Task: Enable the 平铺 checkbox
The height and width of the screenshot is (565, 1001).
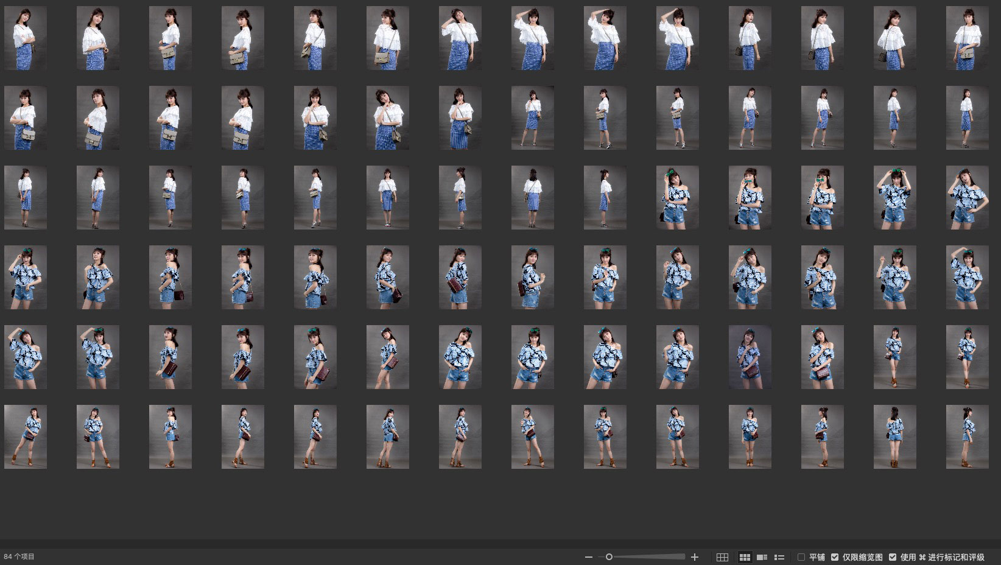Action: [801, 557]
